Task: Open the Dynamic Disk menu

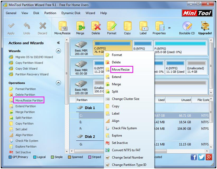Action: tap(71, 13)
